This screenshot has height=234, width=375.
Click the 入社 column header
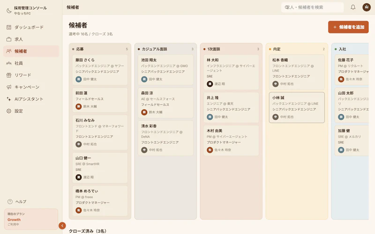(x=351, y=49)
